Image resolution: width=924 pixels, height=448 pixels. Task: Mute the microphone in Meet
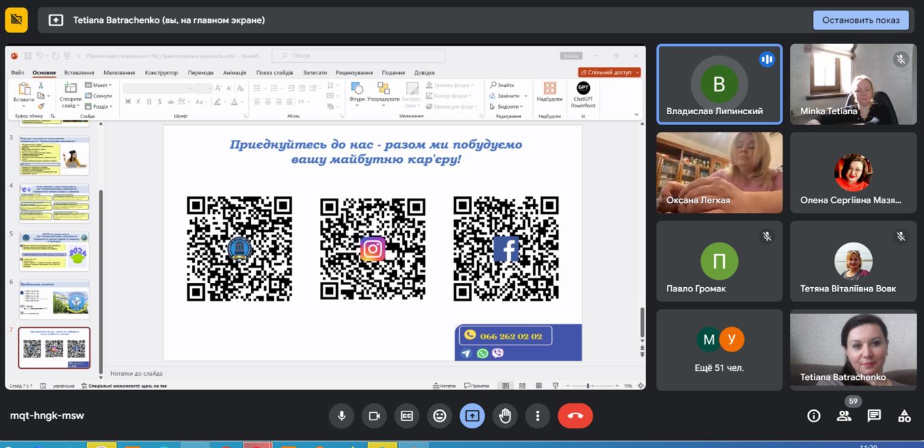pos(342,416)
